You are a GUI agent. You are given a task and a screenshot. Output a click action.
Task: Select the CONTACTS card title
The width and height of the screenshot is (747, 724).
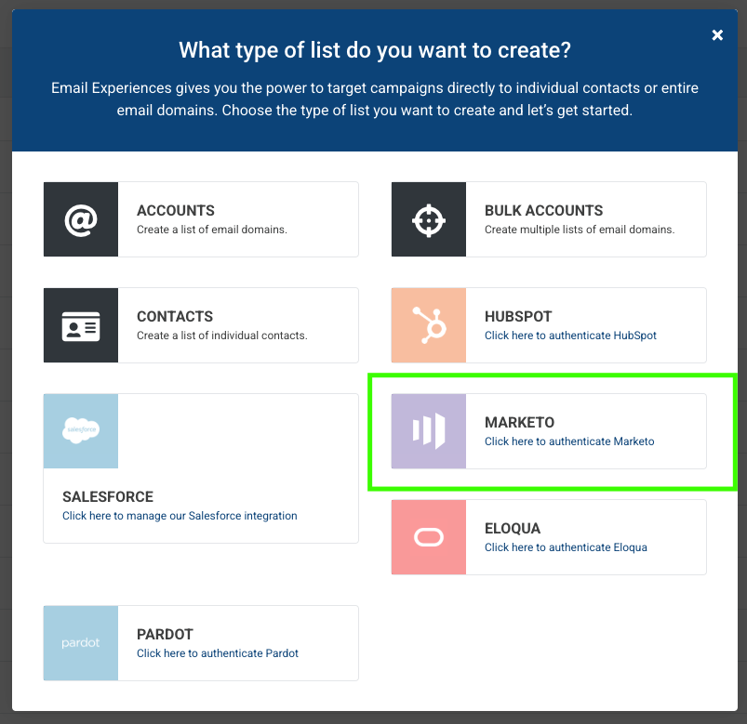coord(175,317)
